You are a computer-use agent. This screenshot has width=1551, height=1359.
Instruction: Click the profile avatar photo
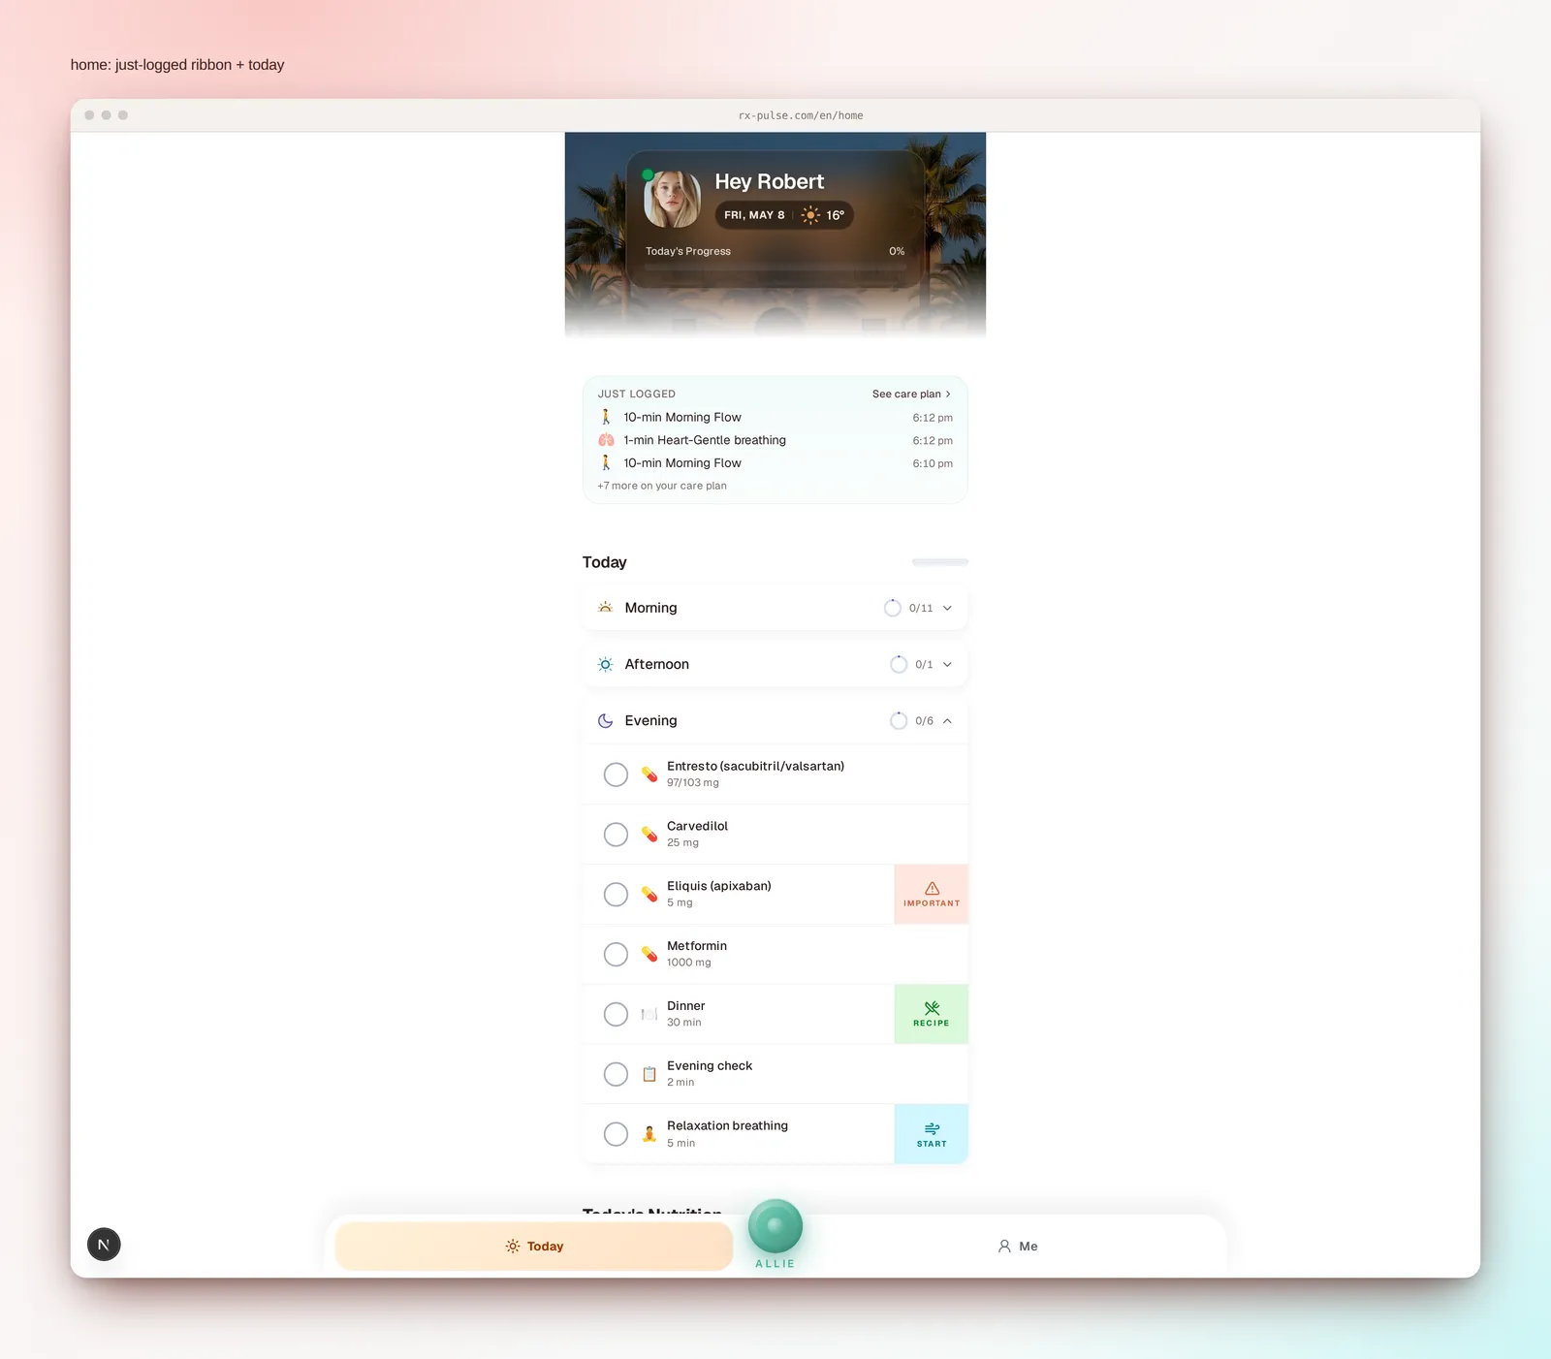tap(672, 199)
